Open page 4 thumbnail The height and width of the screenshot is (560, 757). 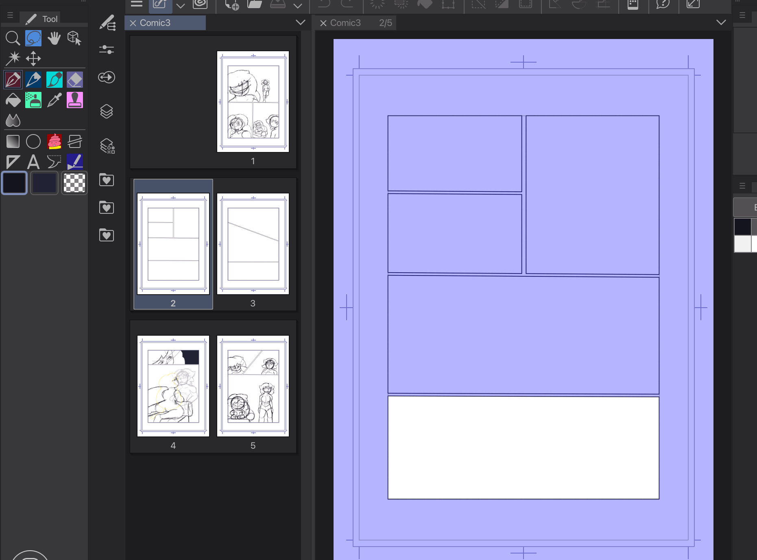click(173, 386)
